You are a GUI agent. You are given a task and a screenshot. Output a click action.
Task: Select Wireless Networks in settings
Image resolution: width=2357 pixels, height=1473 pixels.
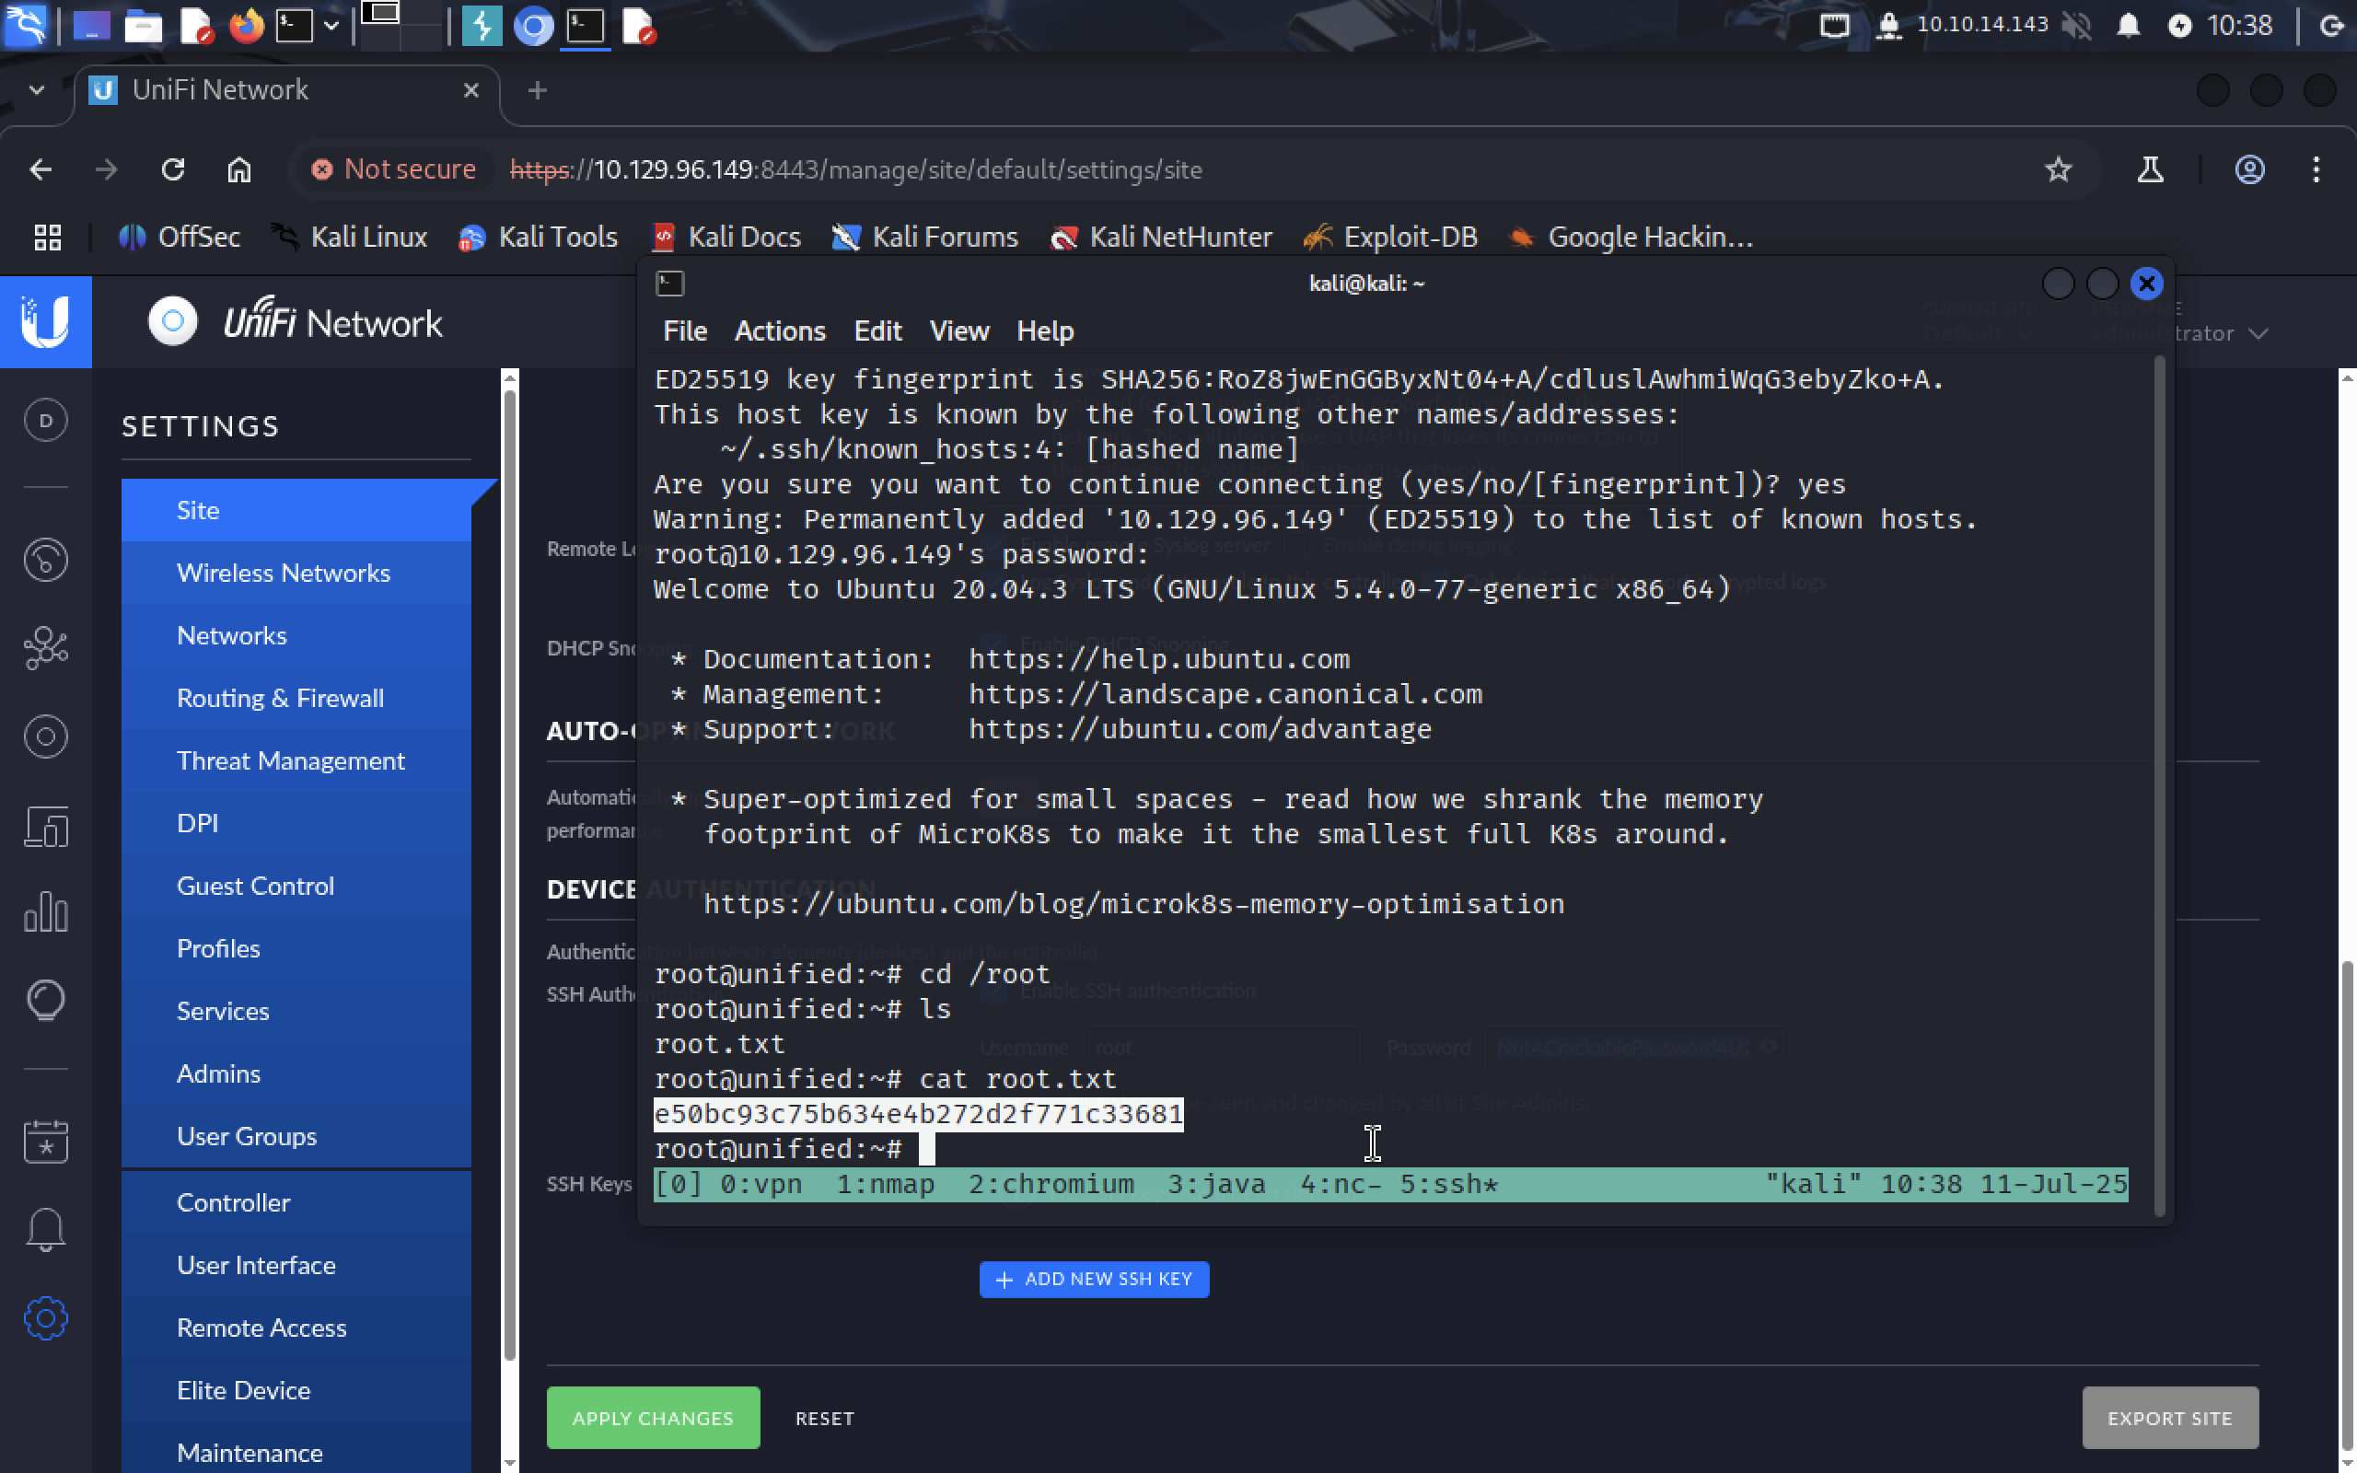click(296, 573)
